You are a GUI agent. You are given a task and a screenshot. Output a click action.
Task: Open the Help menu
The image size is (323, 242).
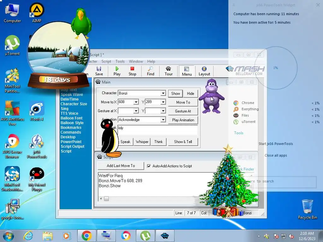click(x=151, y=61)
